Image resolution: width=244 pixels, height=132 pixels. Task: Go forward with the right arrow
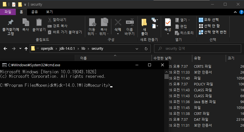(x=14, y=49)
